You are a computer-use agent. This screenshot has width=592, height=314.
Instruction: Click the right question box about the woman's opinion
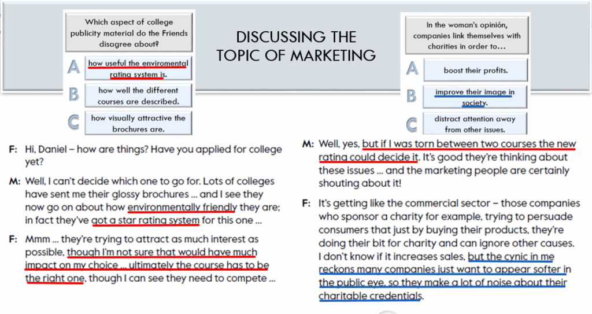[x=467, y=35]
